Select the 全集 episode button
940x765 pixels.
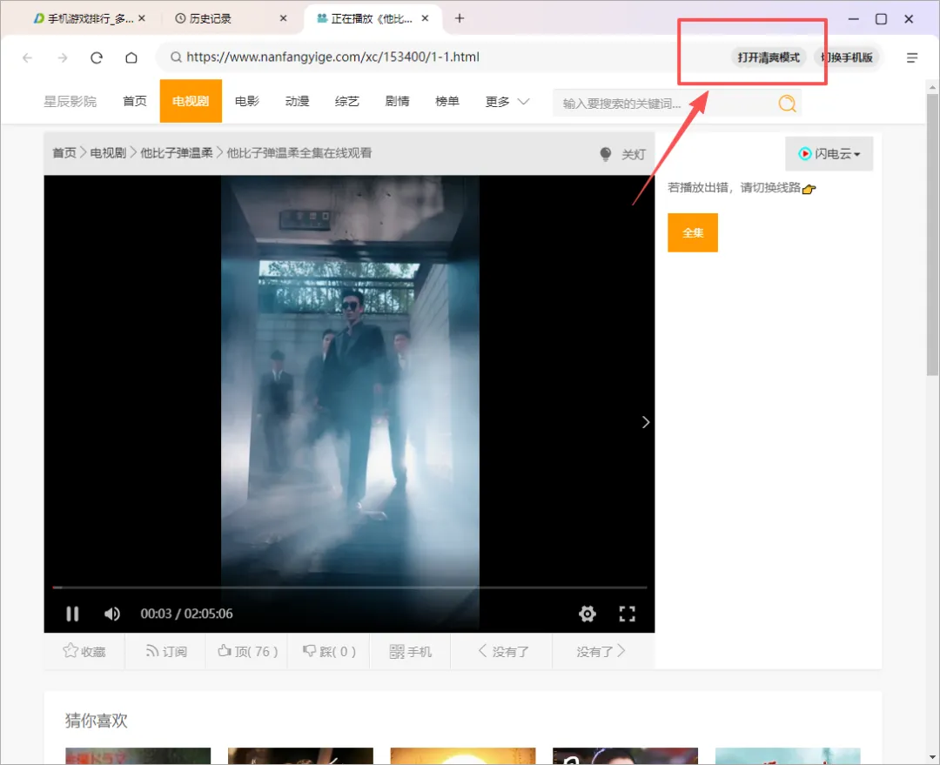click(x=693, y=232)
